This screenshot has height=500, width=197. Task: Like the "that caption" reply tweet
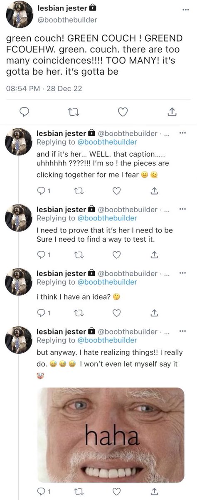pyautogui.click(x=117, y=191)
